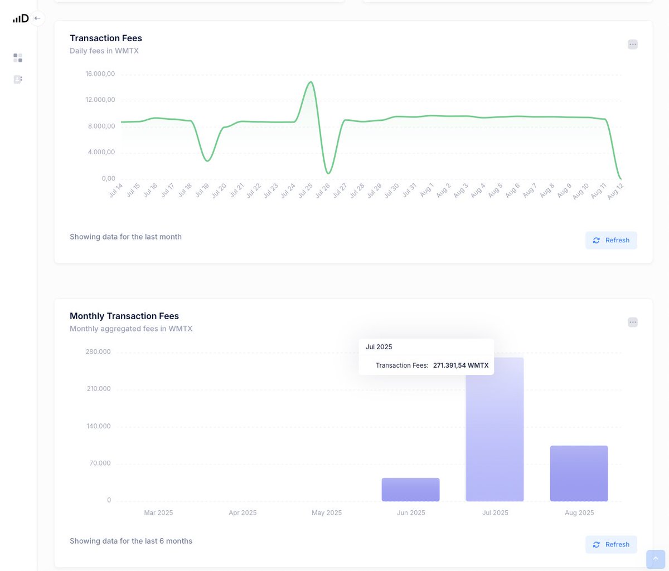
Task: Click the Aug 1 date label
Action: 426,190
